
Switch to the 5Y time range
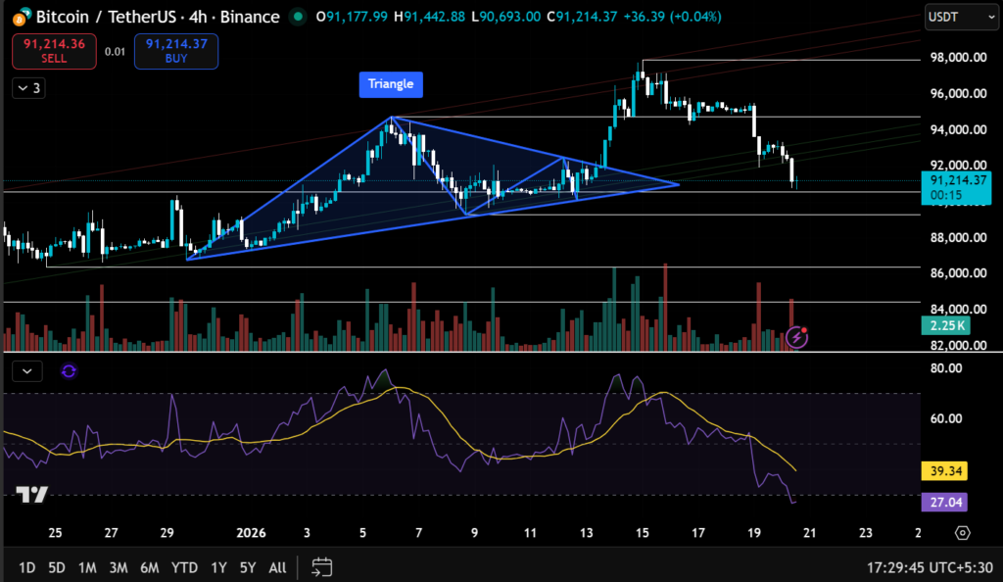click(x=248, y=566)
